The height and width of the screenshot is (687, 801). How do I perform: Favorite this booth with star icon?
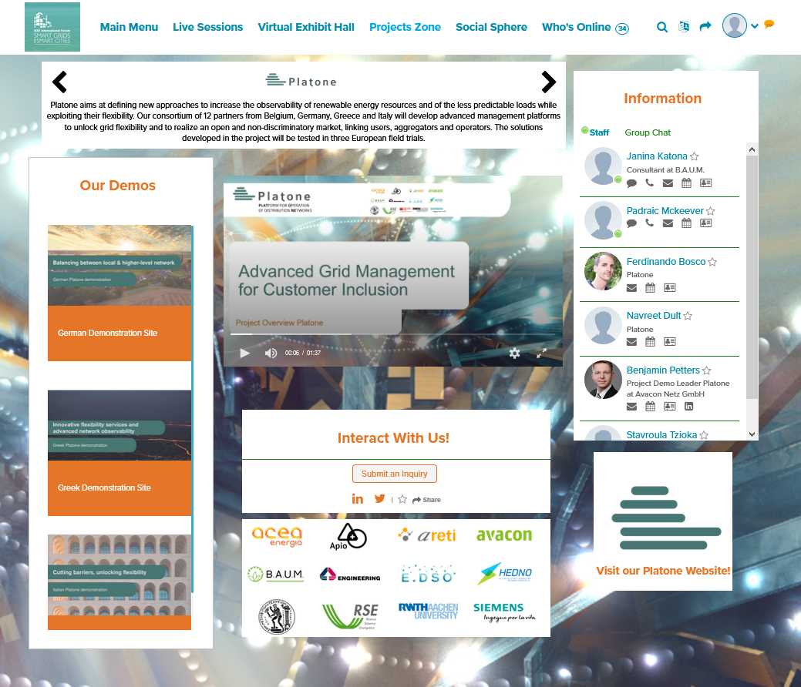click(402, 499)
